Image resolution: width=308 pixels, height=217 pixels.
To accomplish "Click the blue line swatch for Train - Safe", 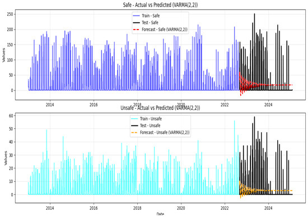I will point(136,16).
